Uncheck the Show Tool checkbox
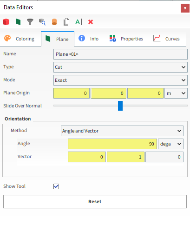 (56, 186)
